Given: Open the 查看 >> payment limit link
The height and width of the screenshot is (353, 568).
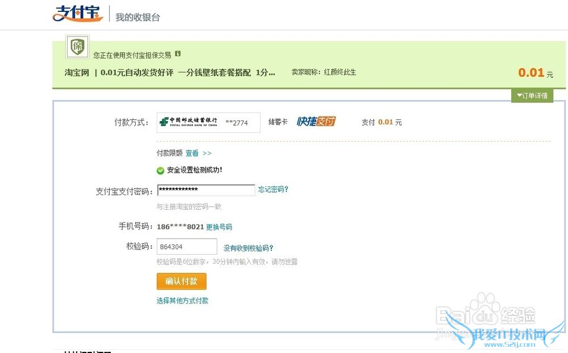Looking at the screenshot, I should point(198,153).
